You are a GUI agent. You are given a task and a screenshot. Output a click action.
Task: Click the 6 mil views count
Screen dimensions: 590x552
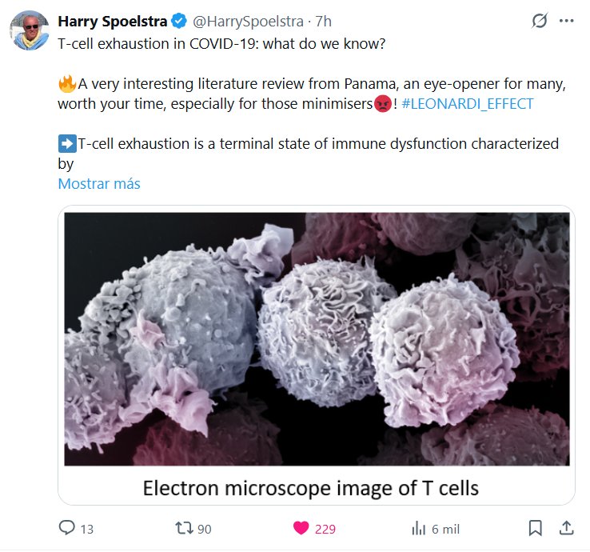point(444,529)
